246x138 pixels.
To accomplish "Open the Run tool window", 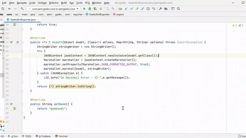I will point(13,136).
